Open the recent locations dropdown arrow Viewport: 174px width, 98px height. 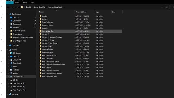pyautogui.click(x=16, y=7)
